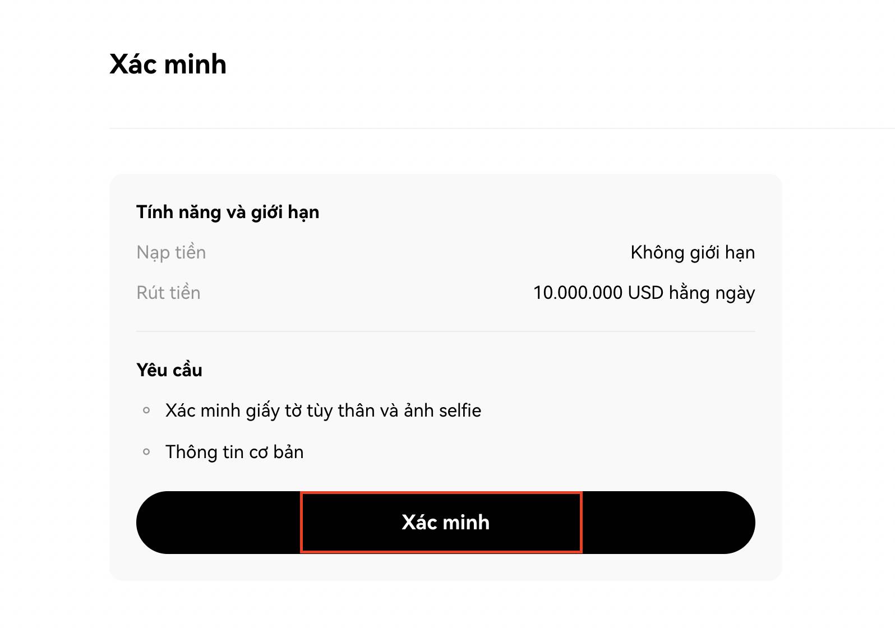
Task: Click the black Xác minh button
Action: point(445,523)
